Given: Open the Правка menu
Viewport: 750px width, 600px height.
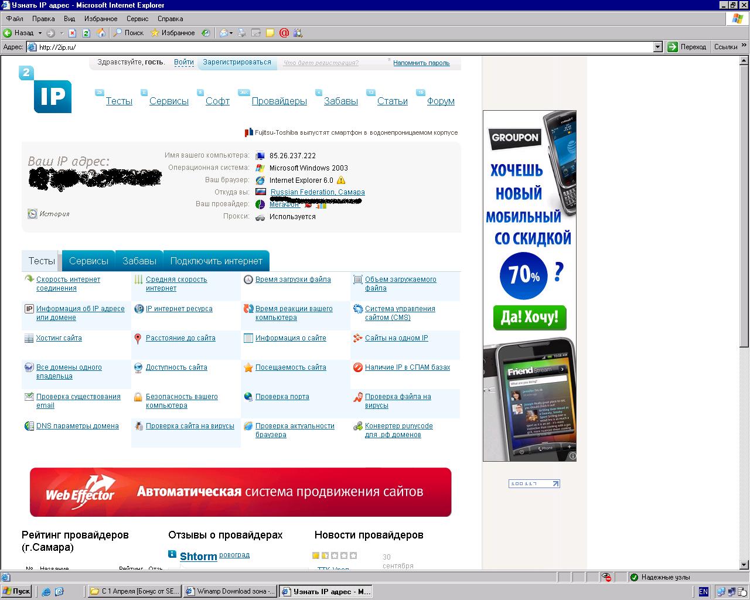Looking at the screenshot, I should (x=43, y=19).
